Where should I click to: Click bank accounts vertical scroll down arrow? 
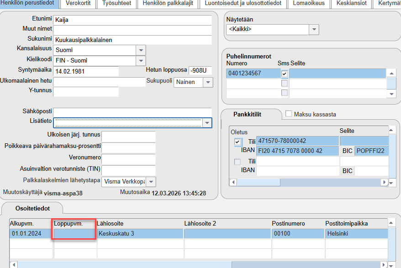391,183
